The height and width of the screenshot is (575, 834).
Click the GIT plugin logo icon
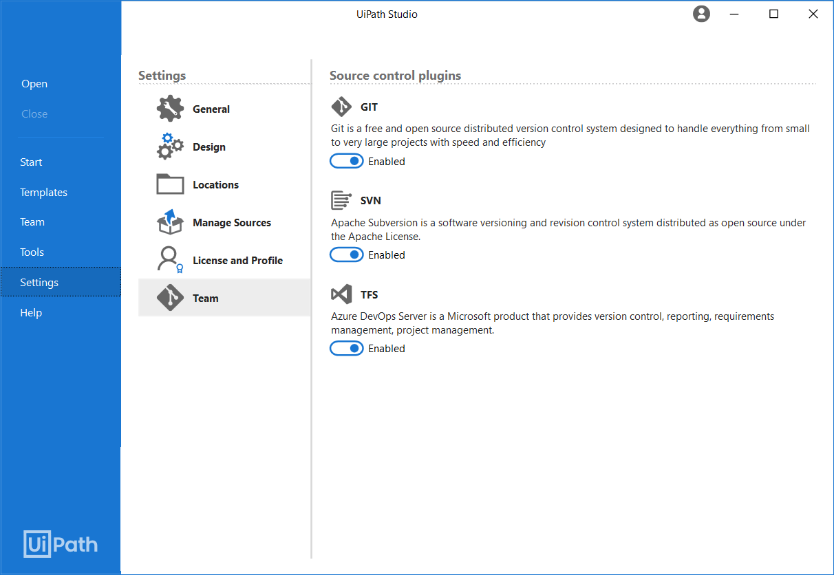point(341,107)
